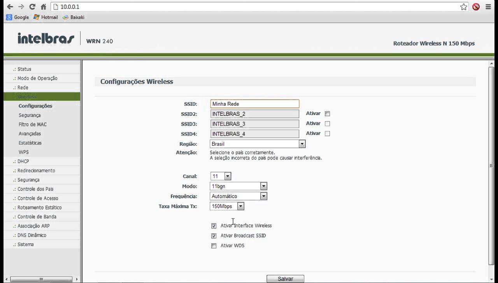
Task: Click the Salvar button
Action: [x=285, y=279]
